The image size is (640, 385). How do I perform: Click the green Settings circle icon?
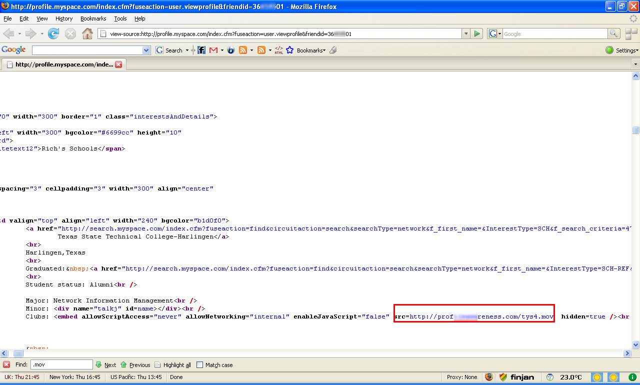tap(609, 50)
